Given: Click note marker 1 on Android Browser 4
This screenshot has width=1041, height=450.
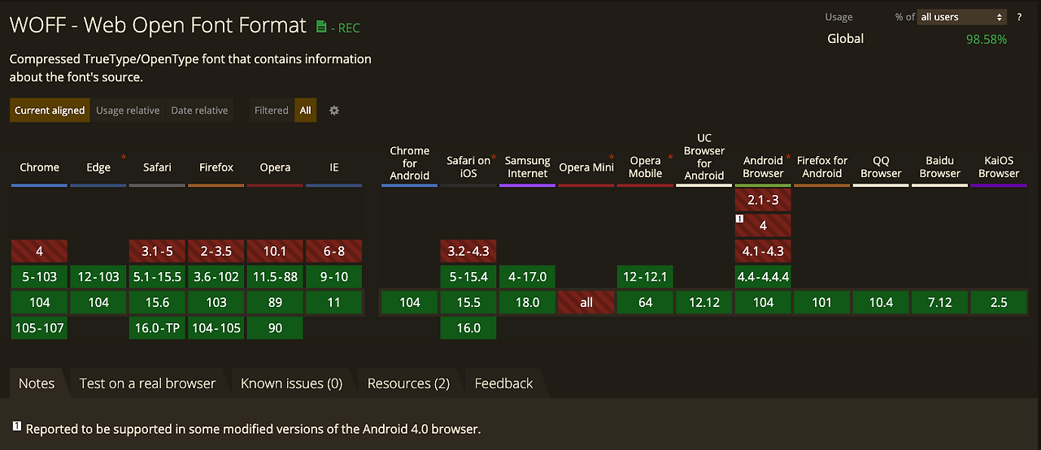Looking at the screenshot, I should coord(740,219).
